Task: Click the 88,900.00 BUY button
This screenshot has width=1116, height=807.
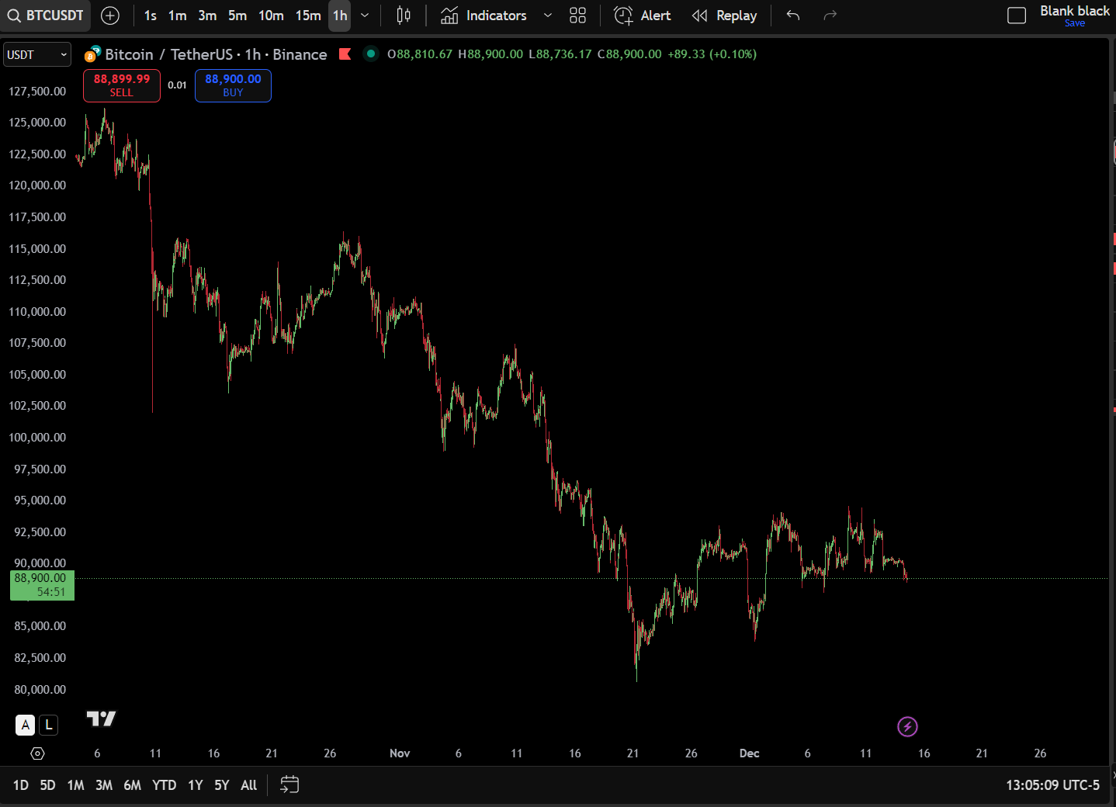Action: click(233, 85)
